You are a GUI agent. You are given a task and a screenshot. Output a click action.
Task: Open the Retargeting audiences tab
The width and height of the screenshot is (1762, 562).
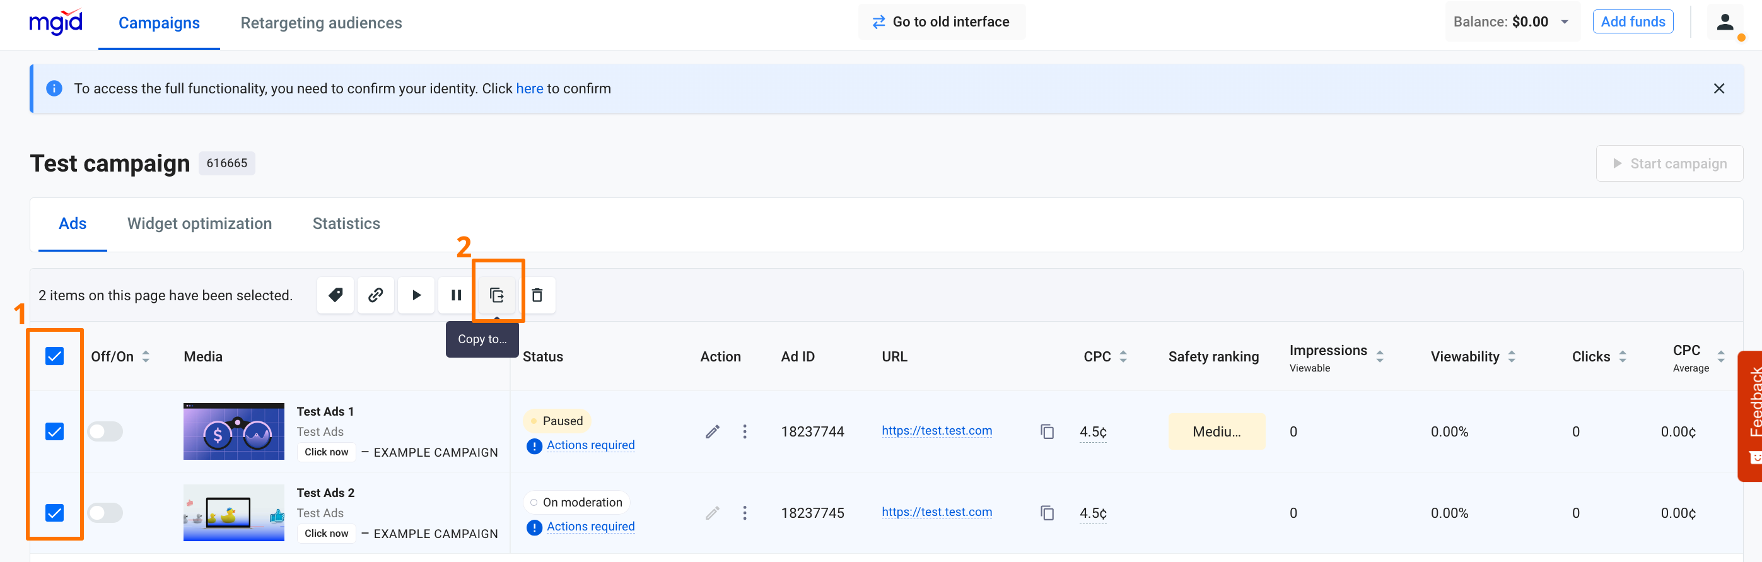coord(321,23)
